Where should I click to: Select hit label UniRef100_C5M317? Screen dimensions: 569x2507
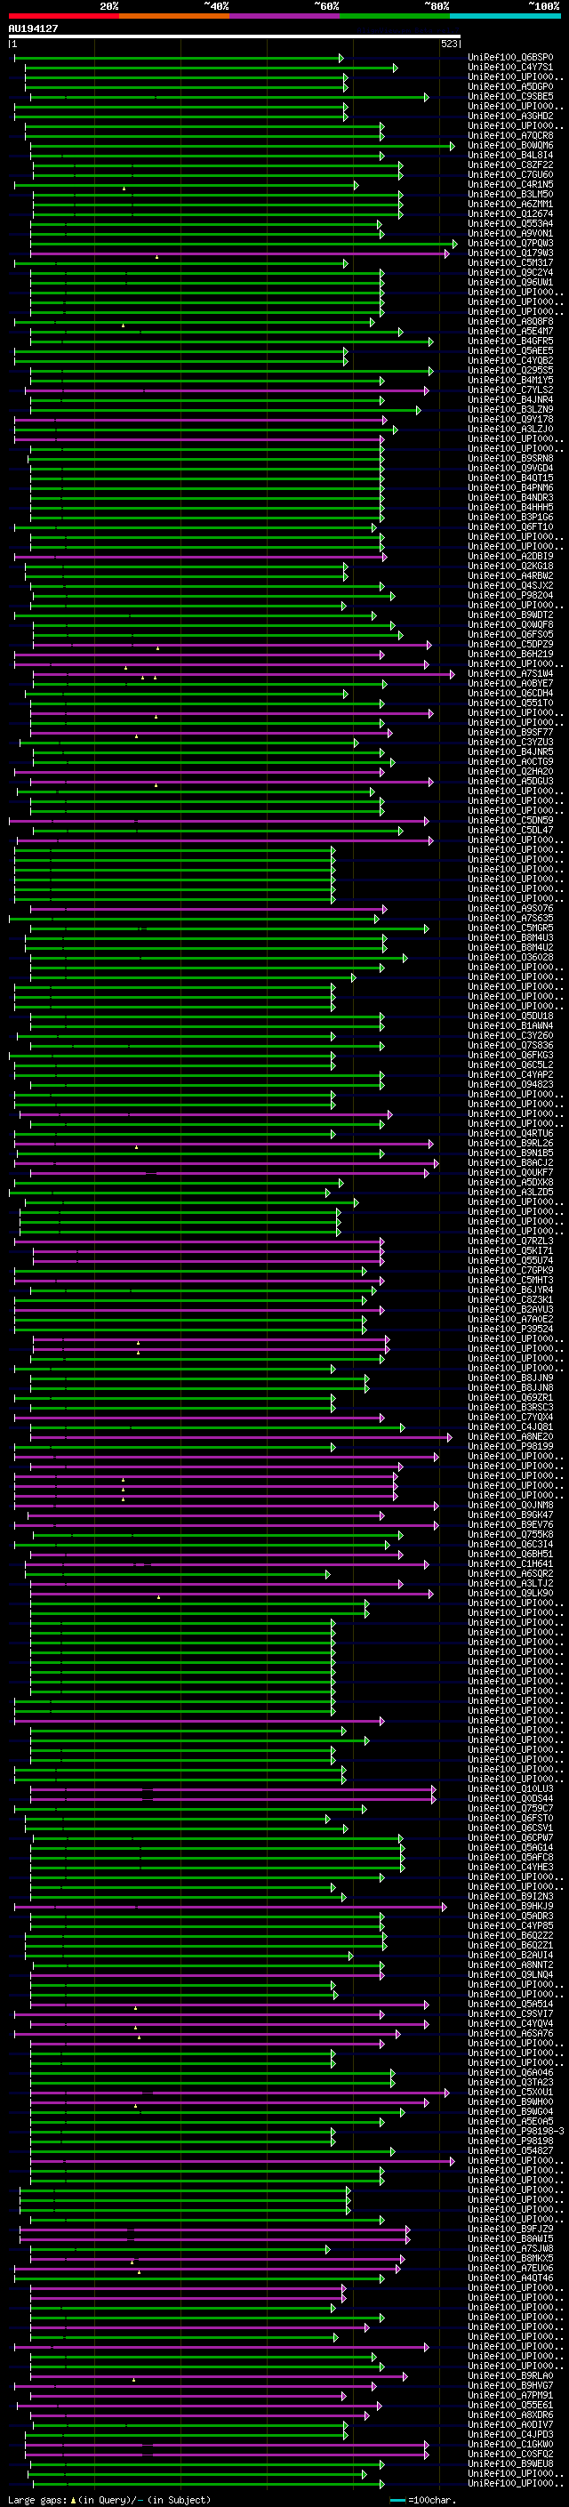[510, 262]
